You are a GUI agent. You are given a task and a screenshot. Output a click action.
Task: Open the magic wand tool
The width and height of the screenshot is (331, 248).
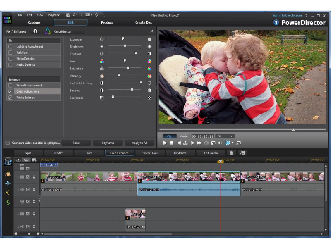[8, 193]
